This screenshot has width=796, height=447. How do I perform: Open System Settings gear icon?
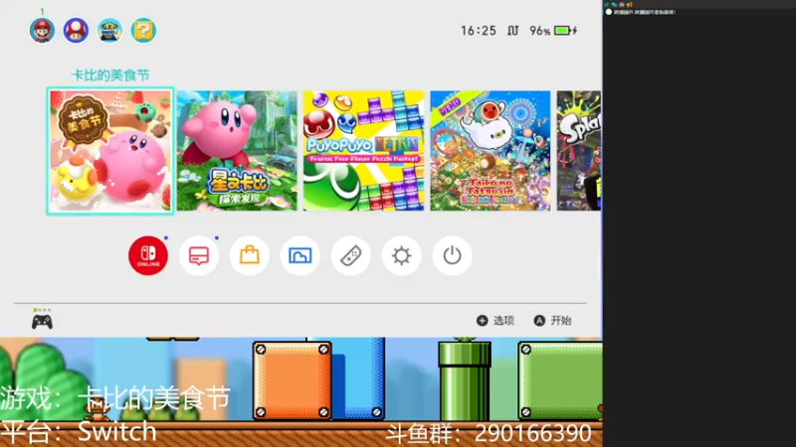[x=402, y=255]
